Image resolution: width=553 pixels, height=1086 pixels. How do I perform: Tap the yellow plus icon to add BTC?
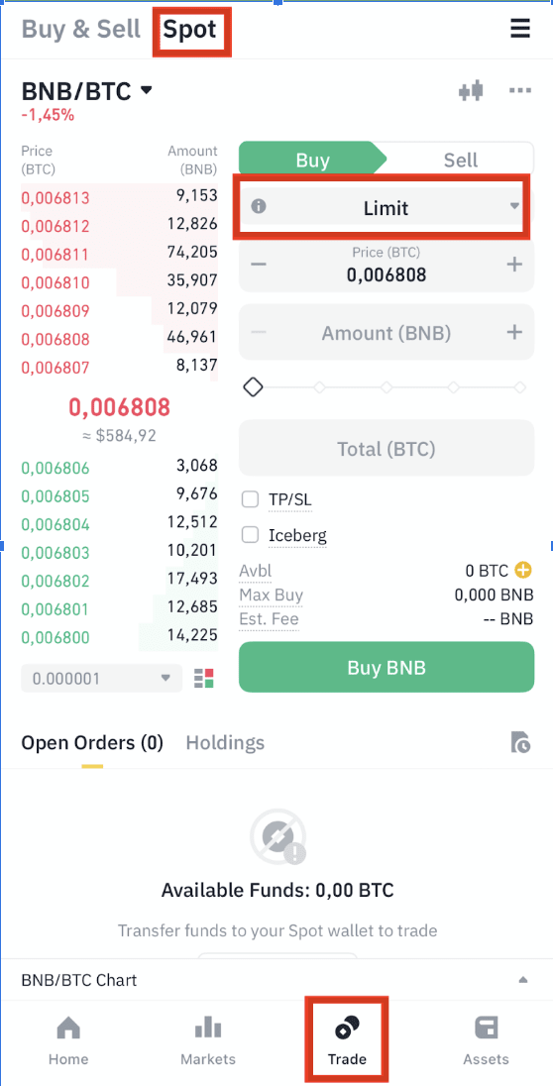point(523,571)
